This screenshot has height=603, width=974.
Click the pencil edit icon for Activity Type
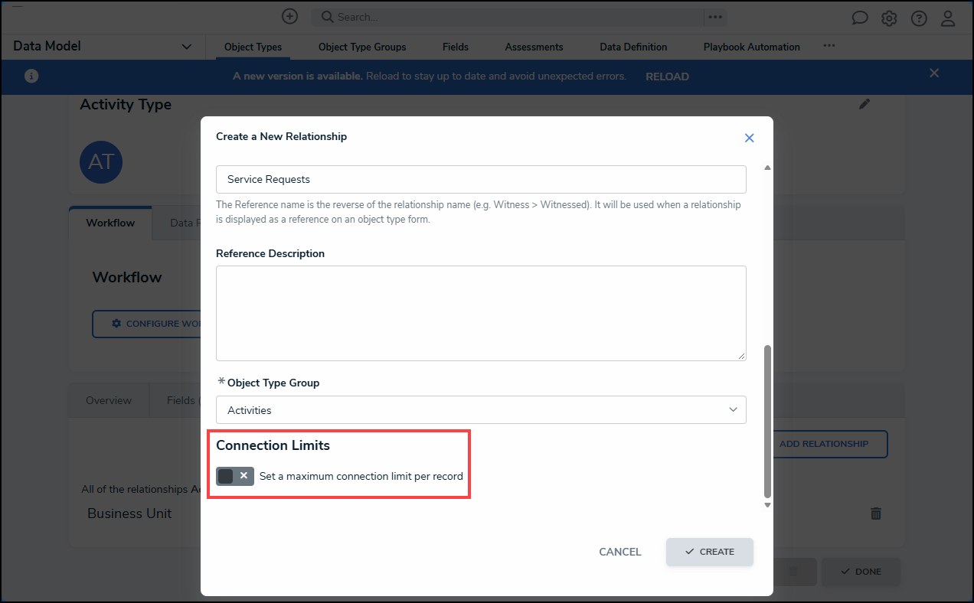865,104
